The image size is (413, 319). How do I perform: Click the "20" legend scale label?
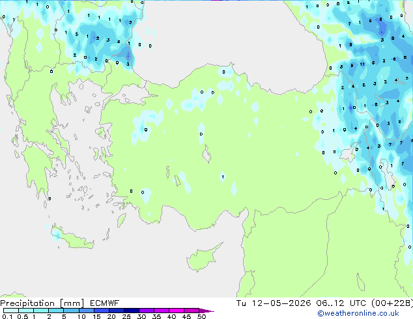(111, 316)
